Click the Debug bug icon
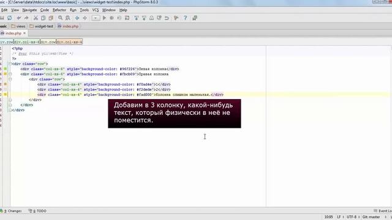The image size is (392, 220). point(111,18)
